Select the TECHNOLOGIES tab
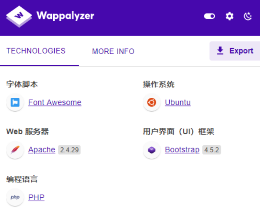Image resolution: width=260 pixels, height=220 pixels. click(x=36, y=51)
